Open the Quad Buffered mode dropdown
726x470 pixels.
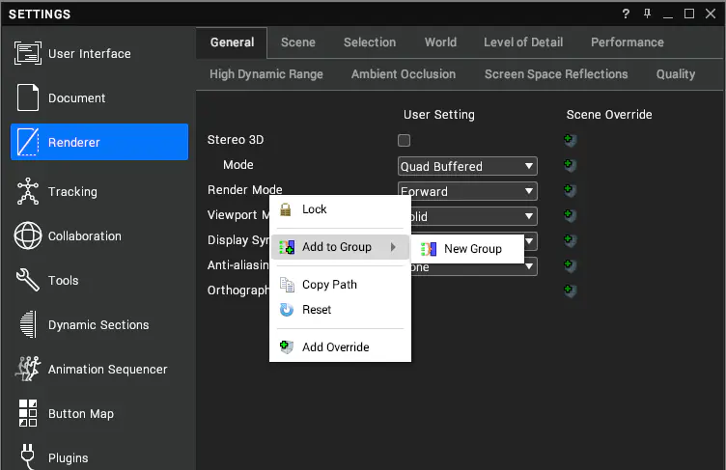(467, 166)
